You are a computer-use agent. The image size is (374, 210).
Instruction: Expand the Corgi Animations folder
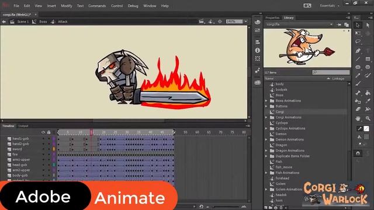[x=266, y=117]
